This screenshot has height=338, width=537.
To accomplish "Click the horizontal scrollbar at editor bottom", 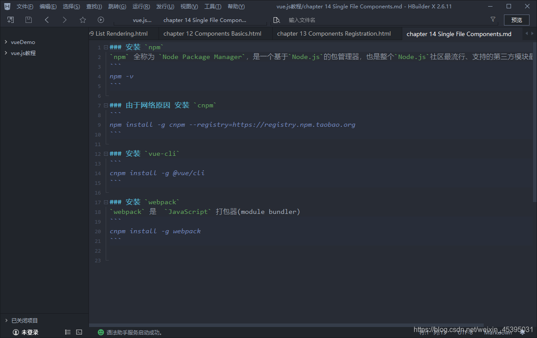I will click(286, 325).
